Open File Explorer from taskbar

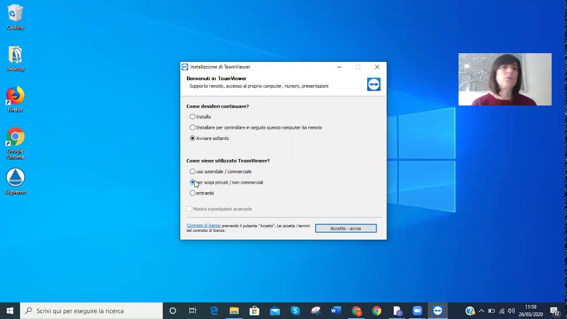pyautogui.click(x=234, y=311)
